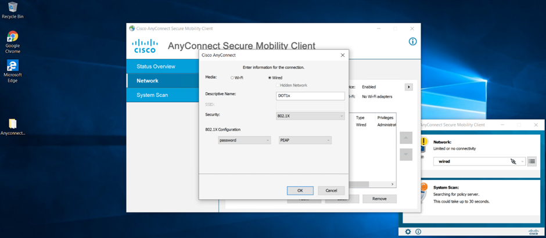This screenshot has width=546, height=238.
Task: Select the Anyconnect zip folder on desktop
Action: [x=13, y=127]
